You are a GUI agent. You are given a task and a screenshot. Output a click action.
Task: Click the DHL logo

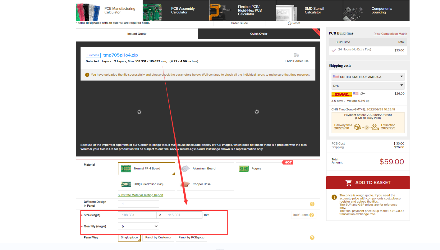(342, 94)
